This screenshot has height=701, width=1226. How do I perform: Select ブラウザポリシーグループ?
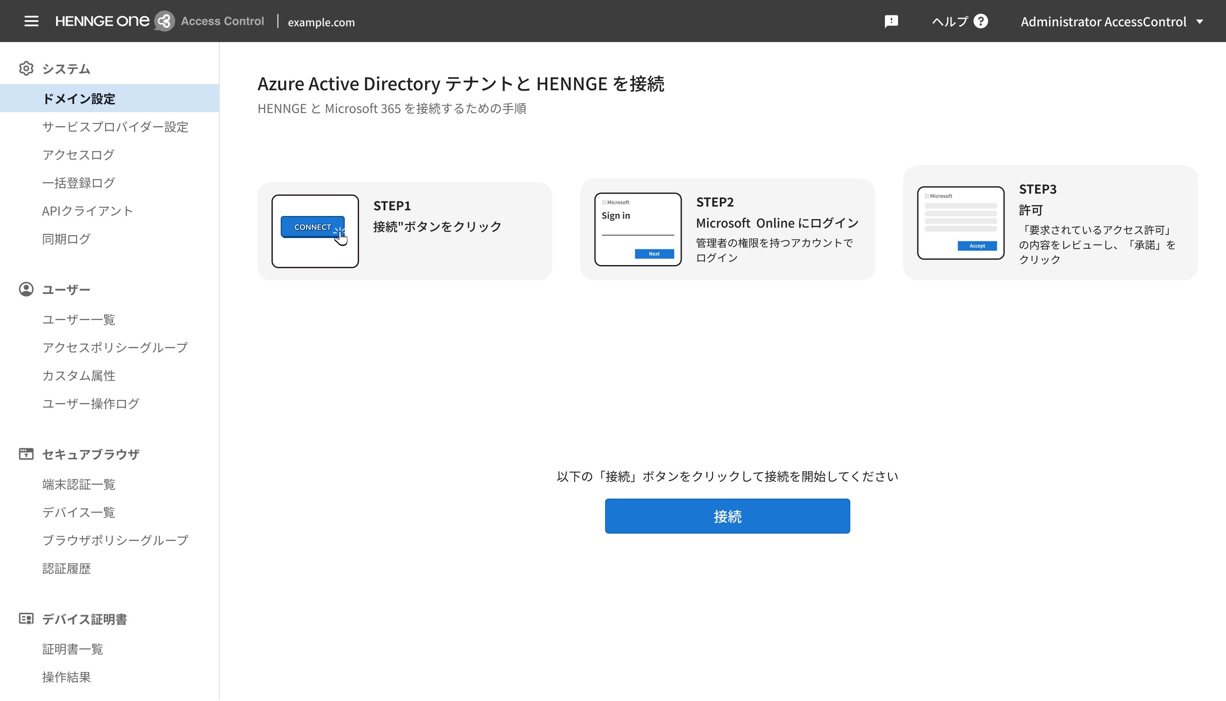pyautogui.click(x=115, y=540)
